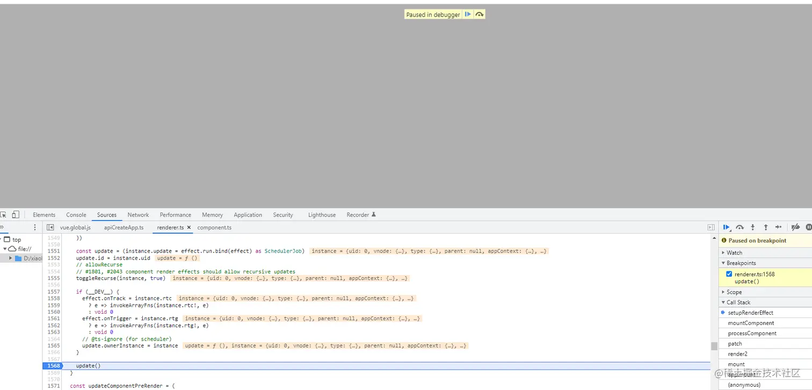The image size is (812, 390).
Task: Click line number 1565 in gutter
Action: (54, 345)
